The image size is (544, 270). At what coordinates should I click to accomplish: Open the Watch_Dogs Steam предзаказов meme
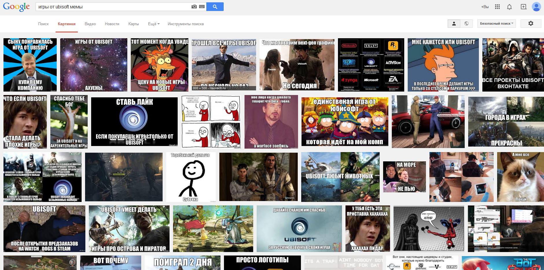tap(44, 229)
